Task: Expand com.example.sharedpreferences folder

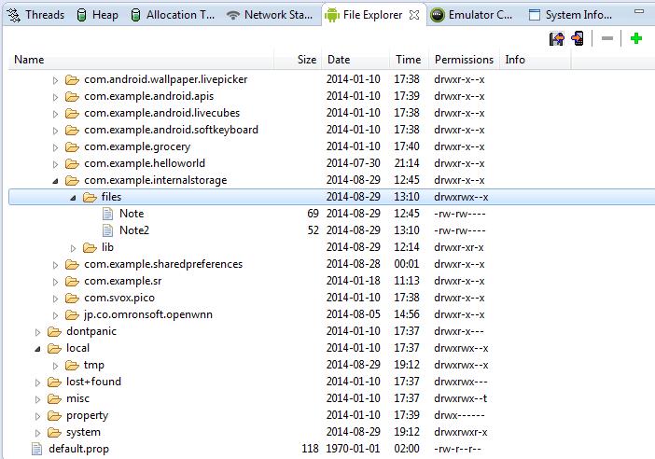Action: (55, 265)
